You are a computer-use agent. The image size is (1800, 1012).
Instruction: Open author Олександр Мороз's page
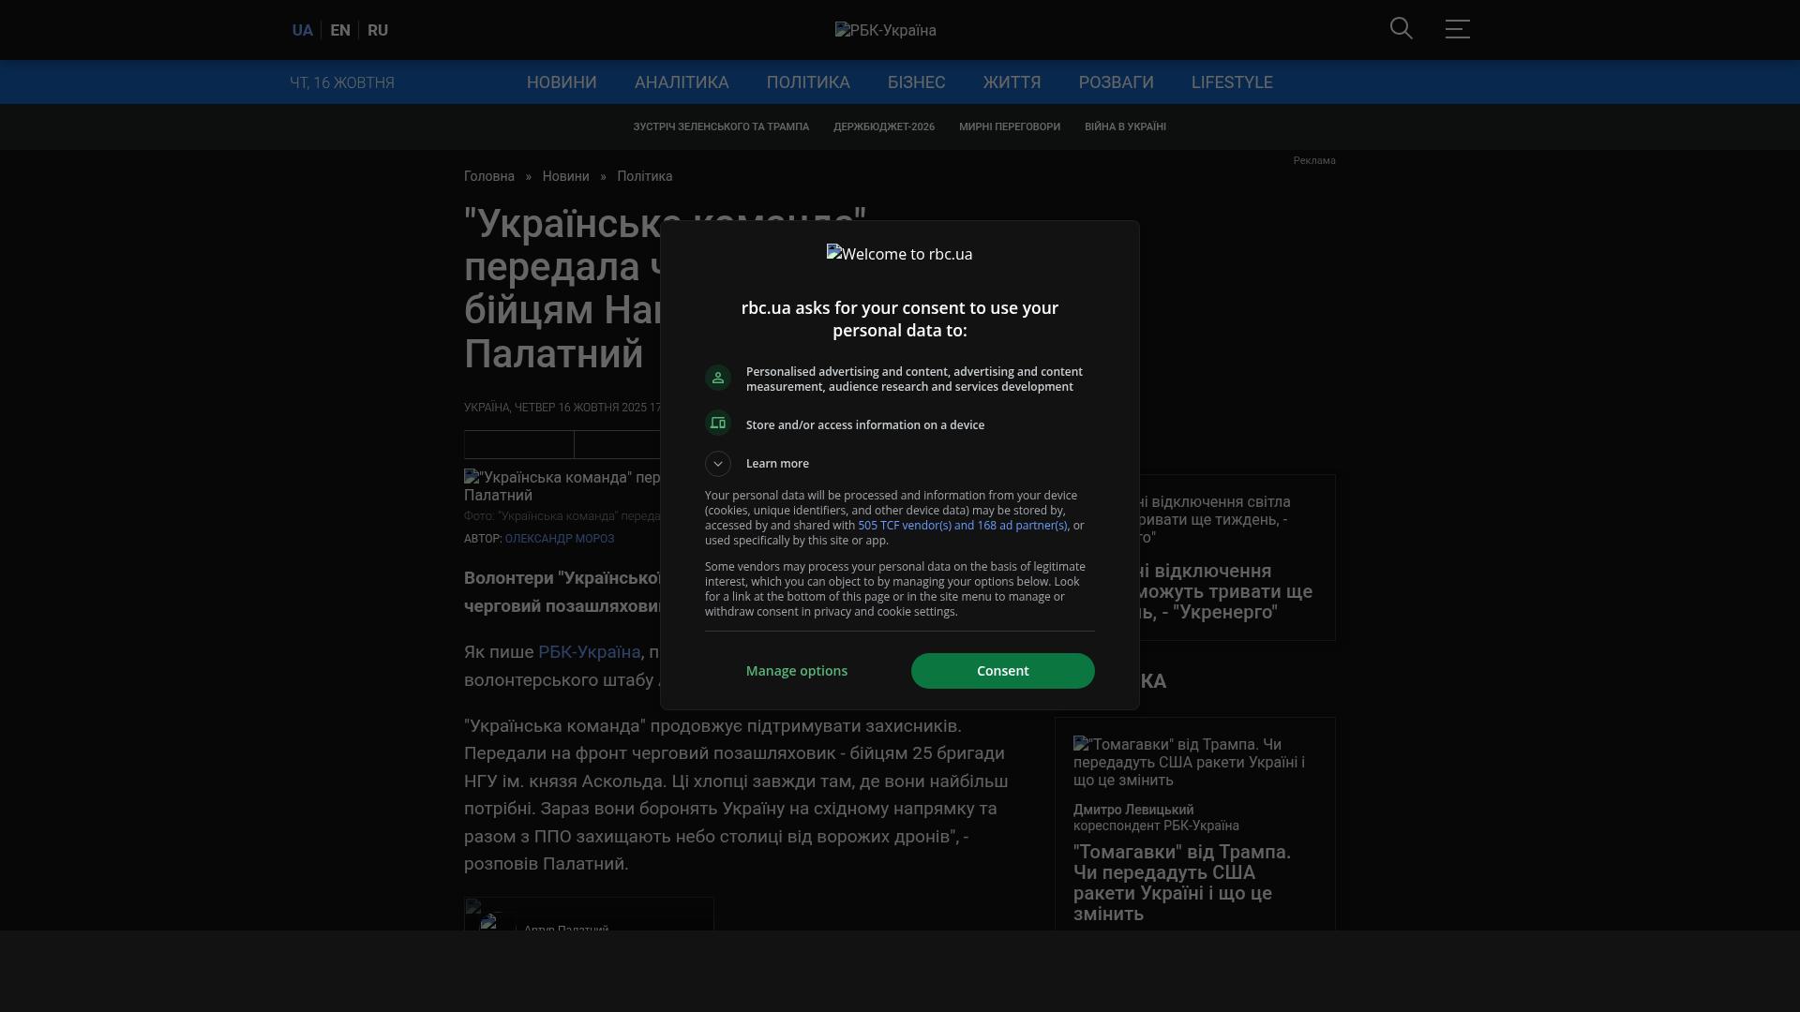point(560,539)
